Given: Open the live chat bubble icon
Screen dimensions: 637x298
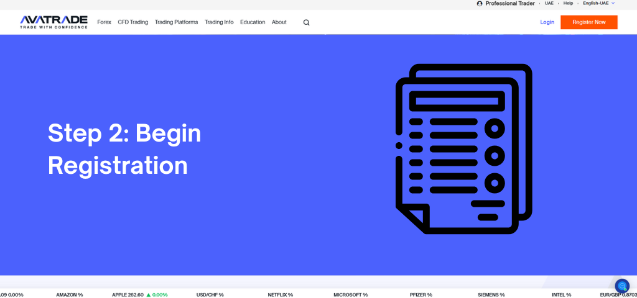Looking at the screenshot, I should 622,286.
